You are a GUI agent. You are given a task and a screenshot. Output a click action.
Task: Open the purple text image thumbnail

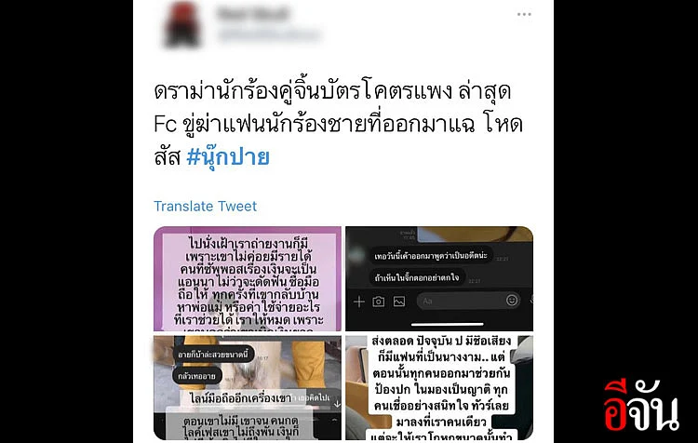[248, 278]
